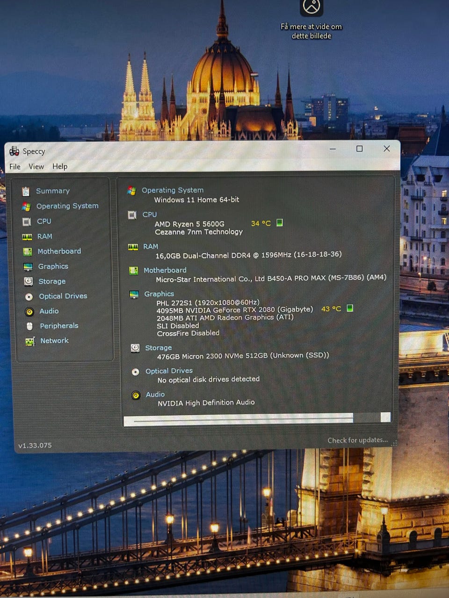Click the Motherboard heading in summary panel
Viewport: 449px width, 598px height.
(x=165, y=270)
